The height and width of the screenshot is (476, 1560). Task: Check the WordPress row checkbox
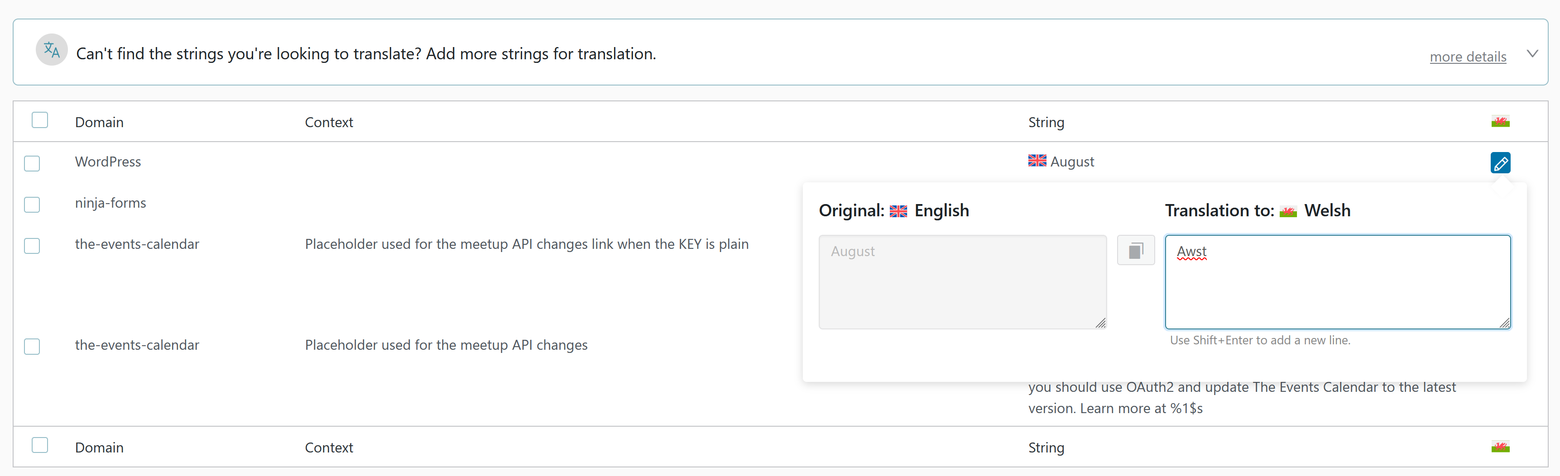point(32,163)
